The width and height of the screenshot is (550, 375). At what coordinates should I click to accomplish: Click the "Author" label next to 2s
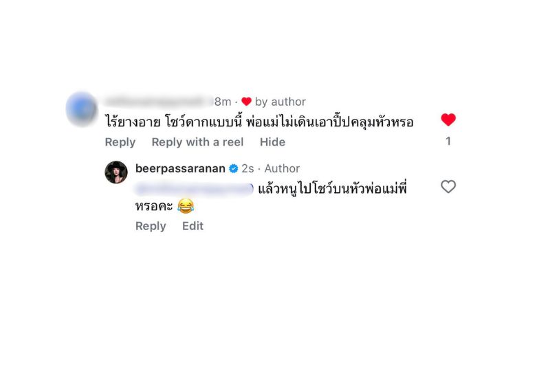282,168
